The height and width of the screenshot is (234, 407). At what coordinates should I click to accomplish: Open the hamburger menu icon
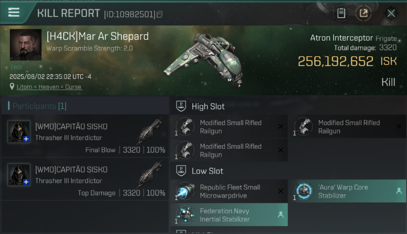coord(14,12)
